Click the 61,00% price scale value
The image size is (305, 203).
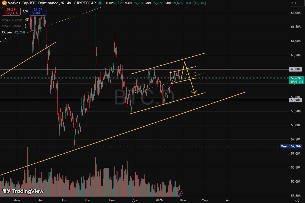tap(296, 41)
